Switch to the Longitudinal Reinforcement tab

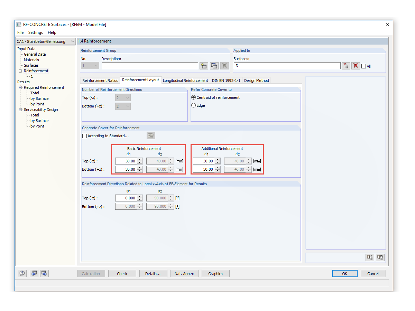pyautogui.click(x=186, y=81)
